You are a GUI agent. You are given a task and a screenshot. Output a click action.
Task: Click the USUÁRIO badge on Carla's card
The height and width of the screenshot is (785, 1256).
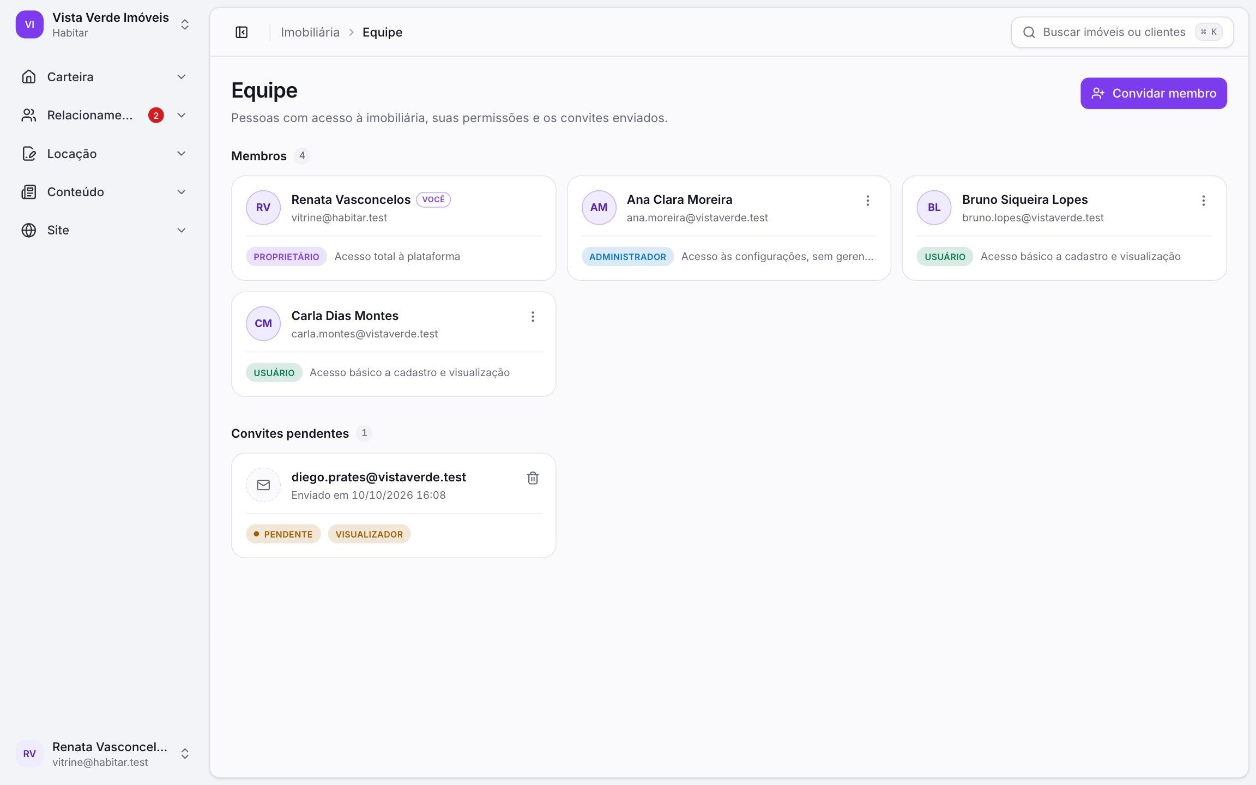click(x=274, y=372)
